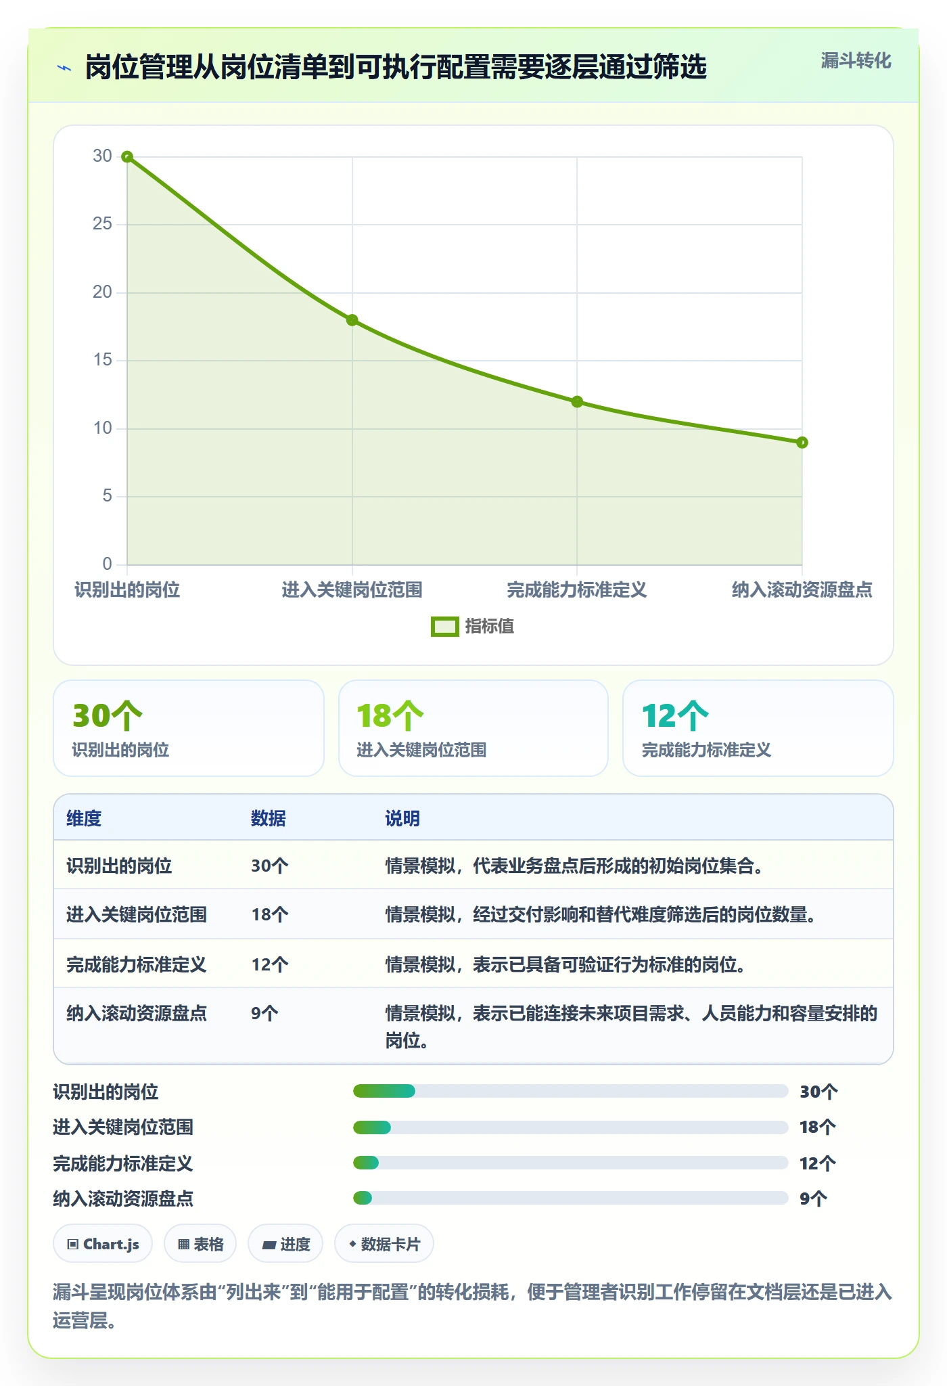Click the lightning bolt icon beside the title

click(64, 68)
